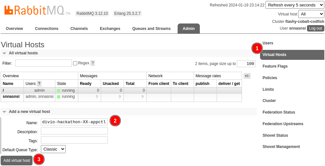325x166 pixels.
Task: Open Feature Flags in the sidebar
Action: point(275,66)
